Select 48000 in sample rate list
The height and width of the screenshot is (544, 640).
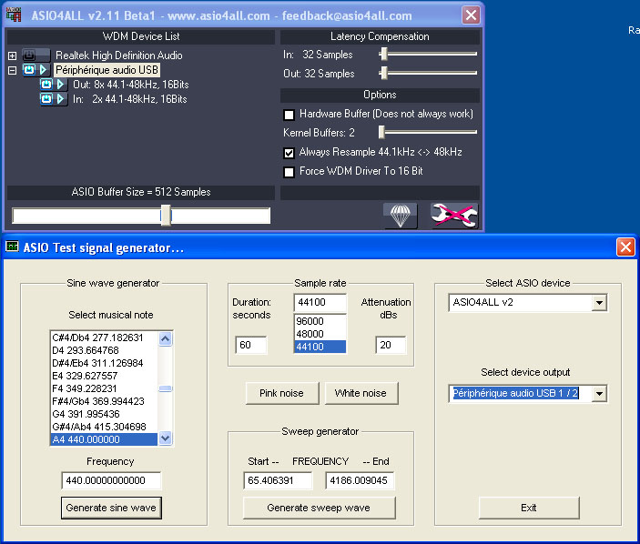click(320, 334)
